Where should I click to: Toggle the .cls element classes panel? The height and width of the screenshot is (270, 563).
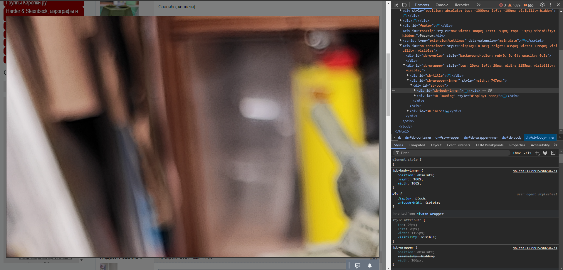click(x=528, y=153)
